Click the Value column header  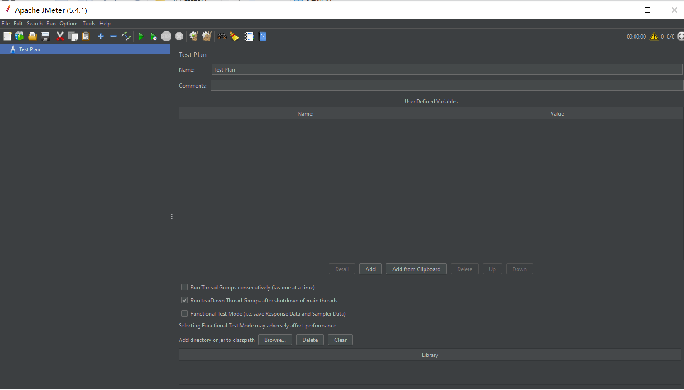[x=557, y=113]
